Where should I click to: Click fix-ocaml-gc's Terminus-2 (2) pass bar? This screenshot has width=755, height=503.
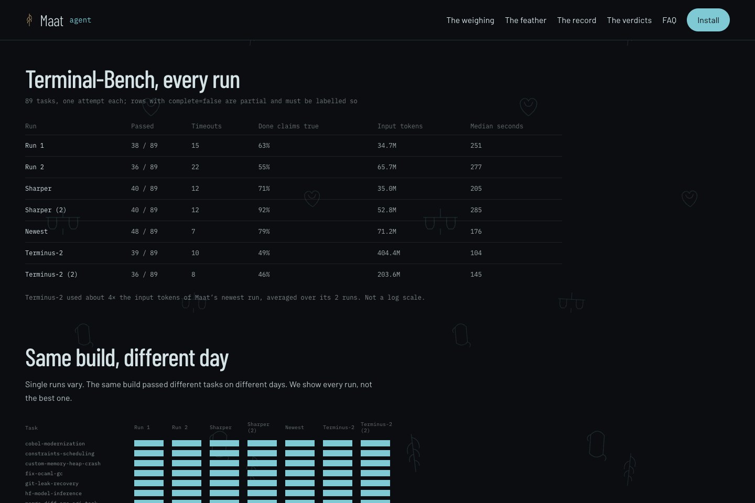click(375, 473)
